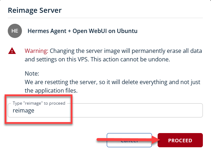This screenshot has height=154, width=211.
Task: Click the "This action cannot be undone" sentence
Action: tap(130, 60)
